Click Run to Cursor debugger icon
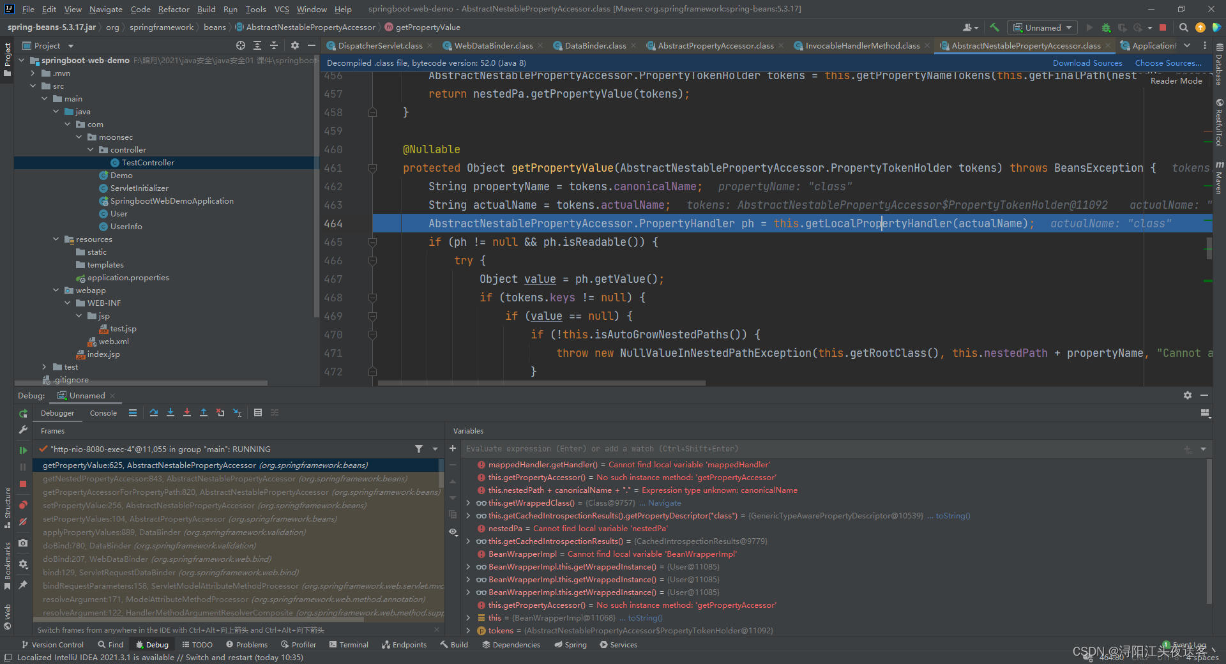 pos(237,412)
